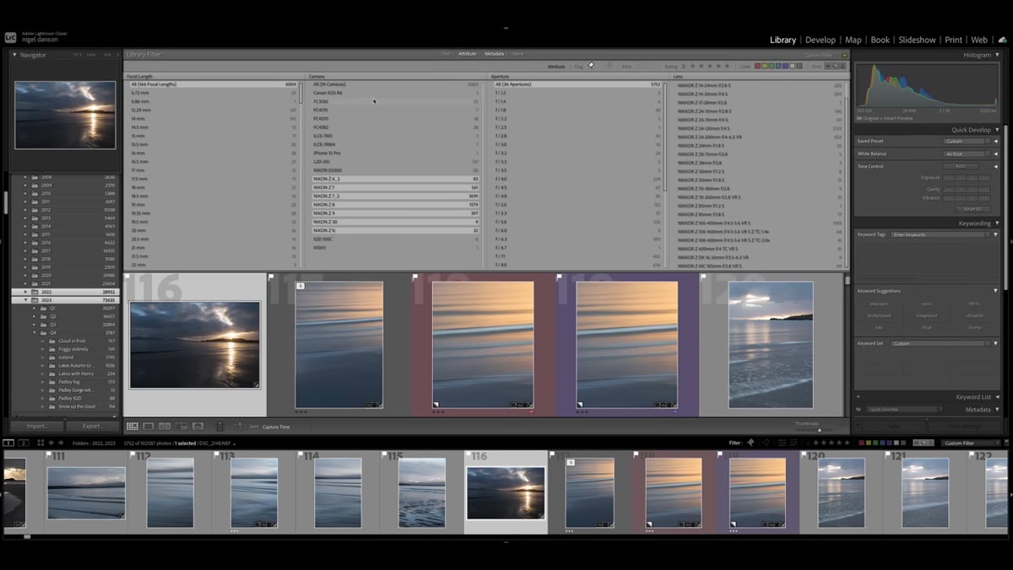This screenshot has height=570, width=1013.
Task: Click the Enter Keywords field
Action: [940, 234]
